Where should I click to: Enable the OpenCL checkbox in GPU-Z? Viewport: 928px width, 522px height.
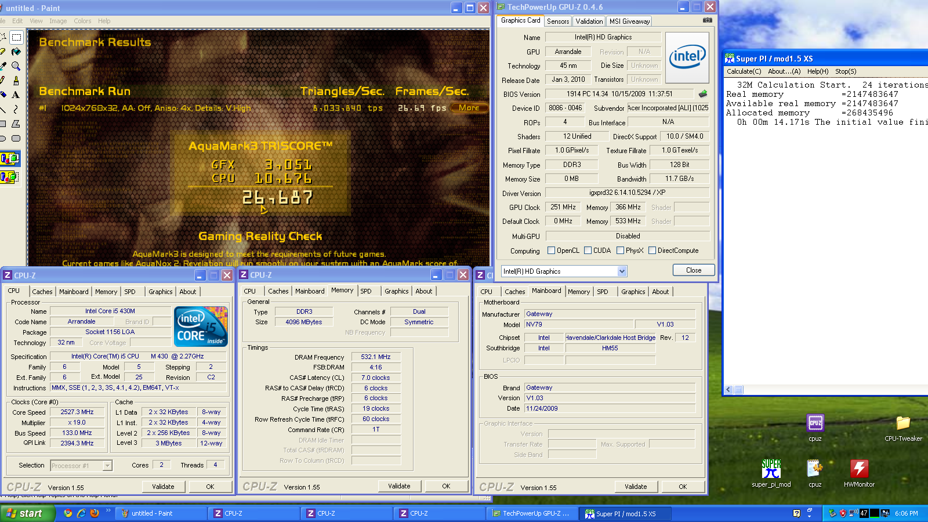point(552,251)
